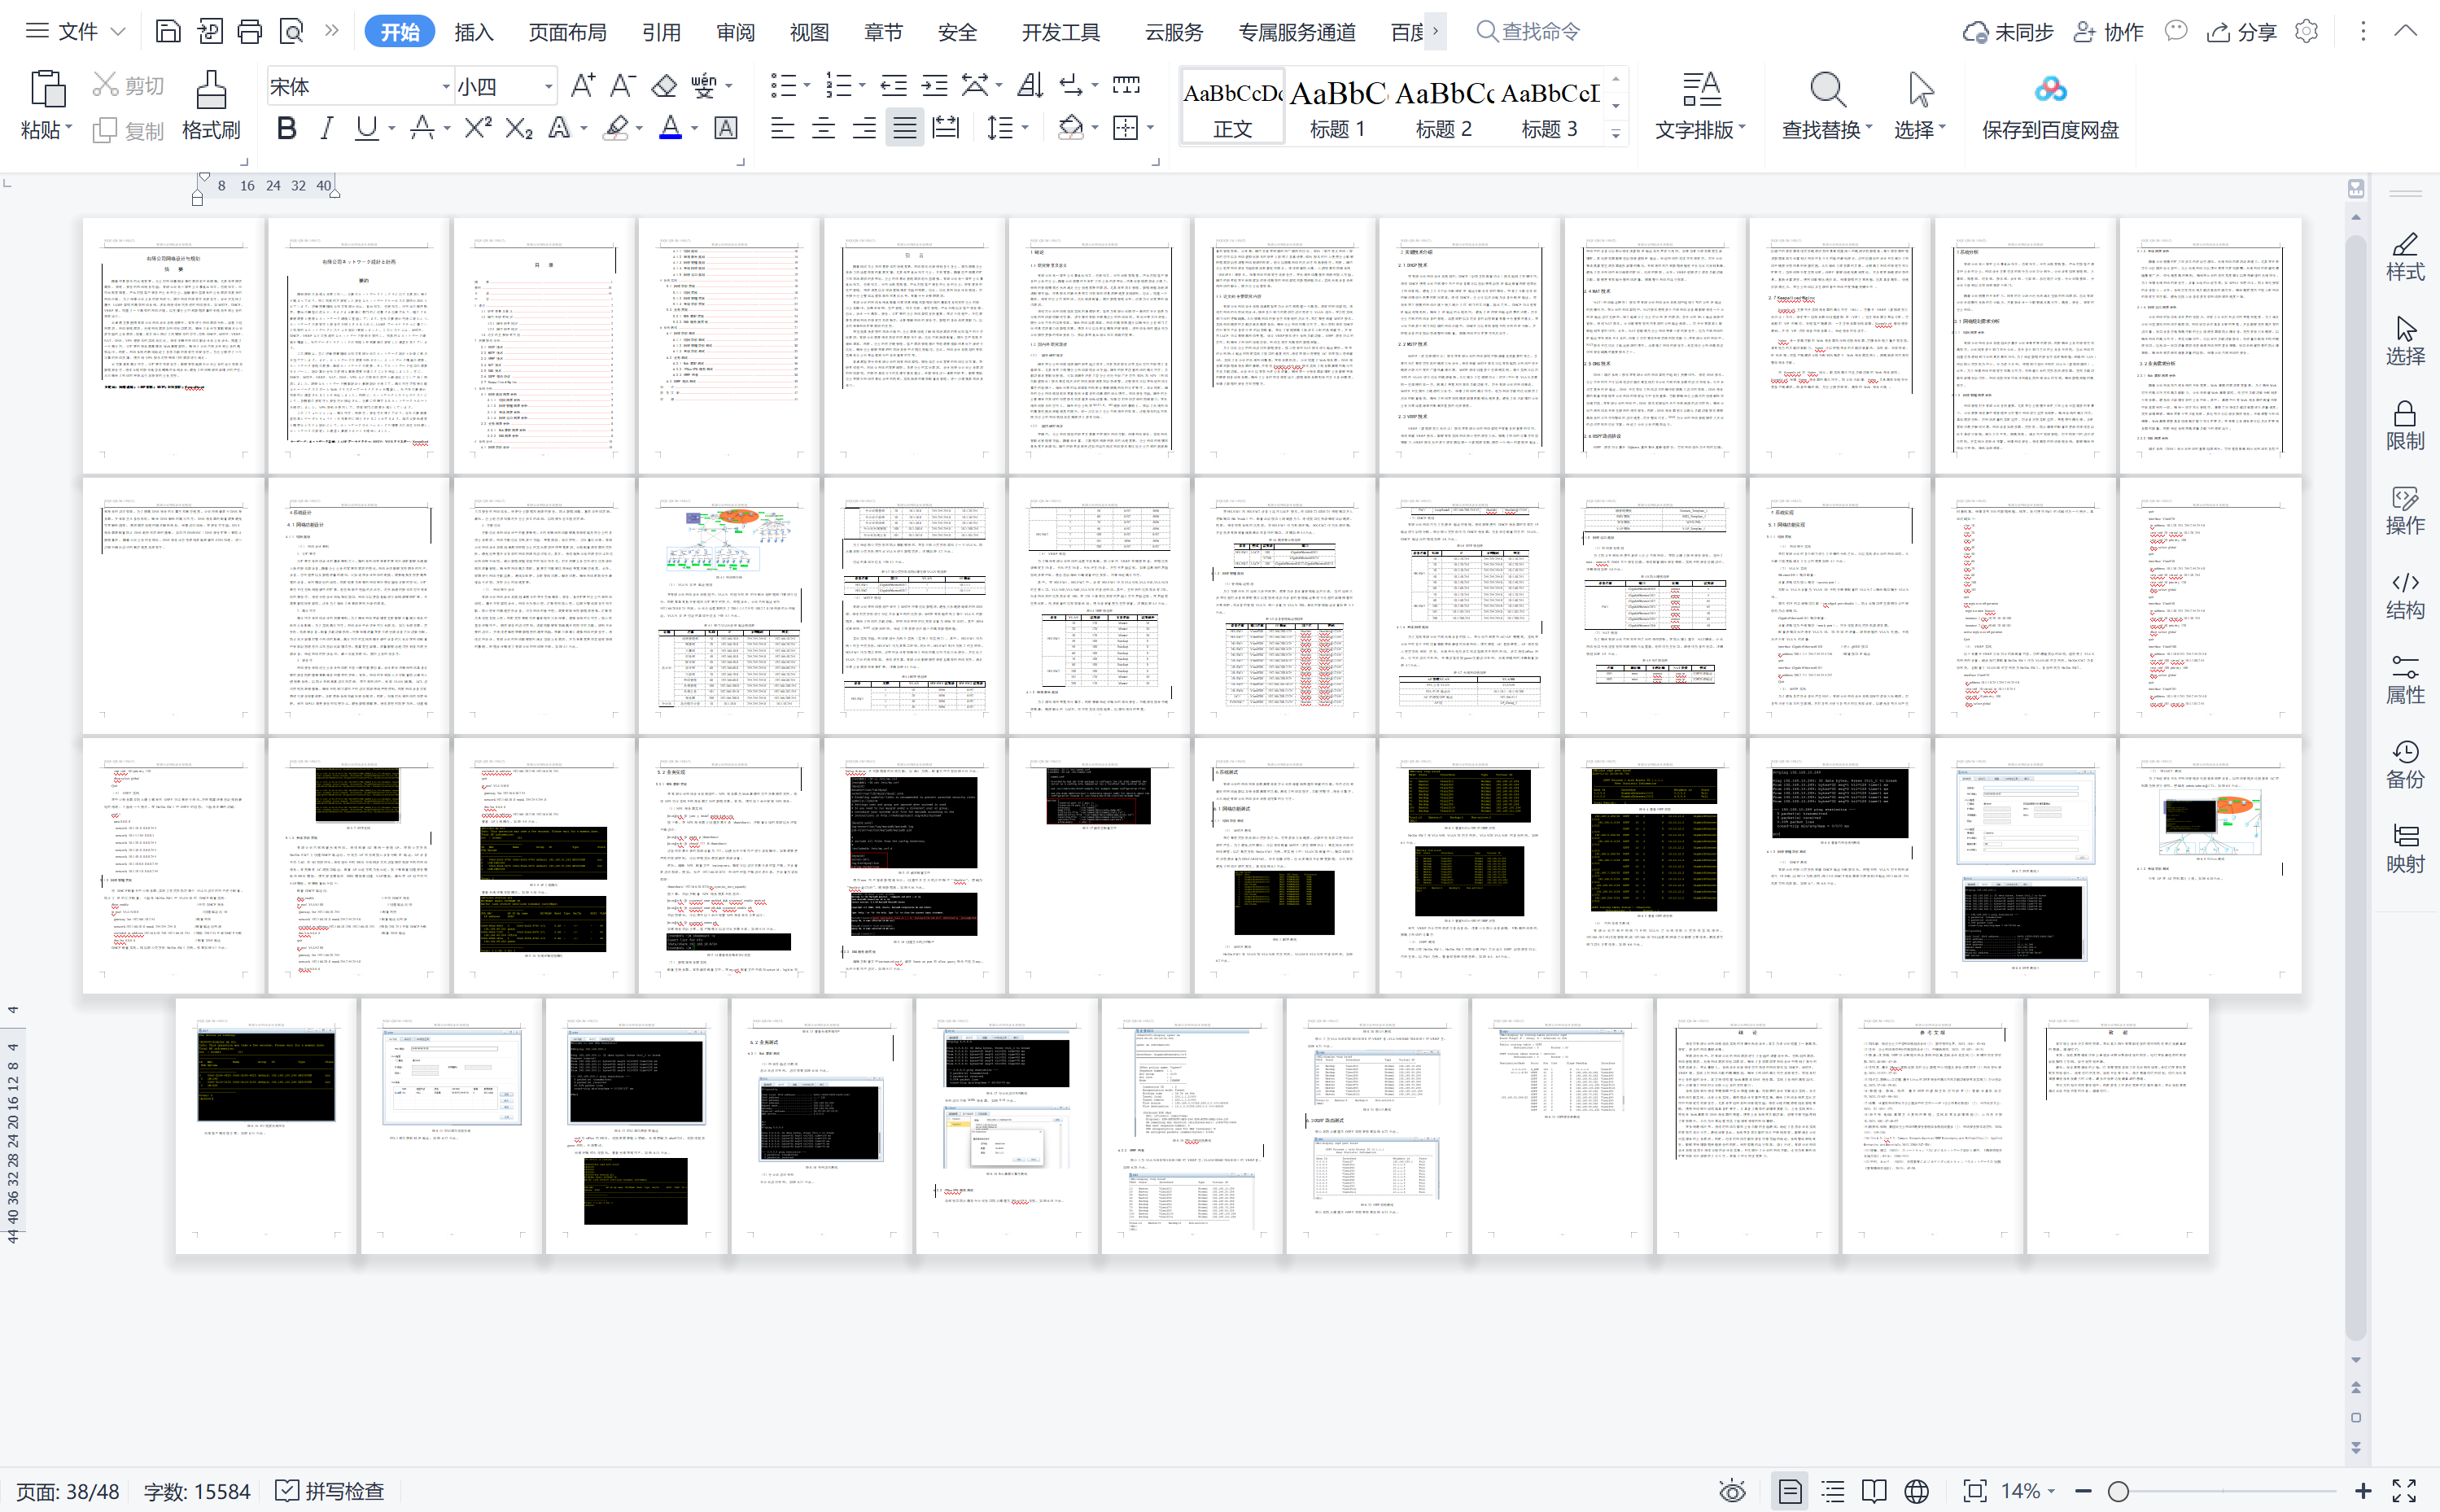Viewport: 2440px width, 1512px height.
Task: Open the font size dropdown (小四)
Action: point(548,87)
